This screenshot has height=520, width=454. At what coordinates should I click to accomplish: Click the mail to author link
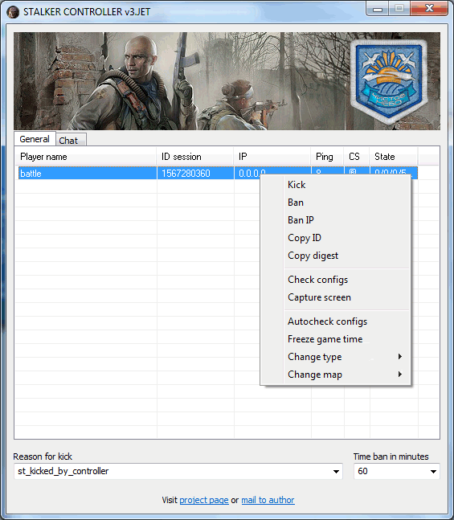point(268,500)
